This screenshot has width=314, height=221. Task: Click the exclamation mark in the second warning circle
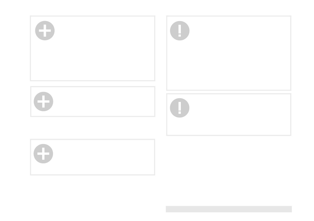pos(180,107)
